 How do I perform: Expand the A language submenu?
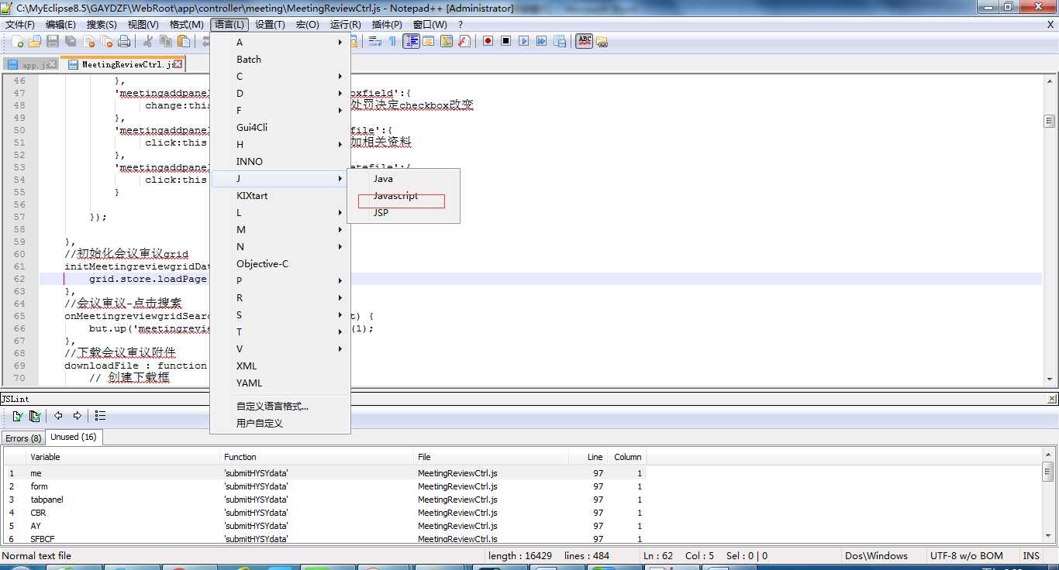click(x=281, y=43)
